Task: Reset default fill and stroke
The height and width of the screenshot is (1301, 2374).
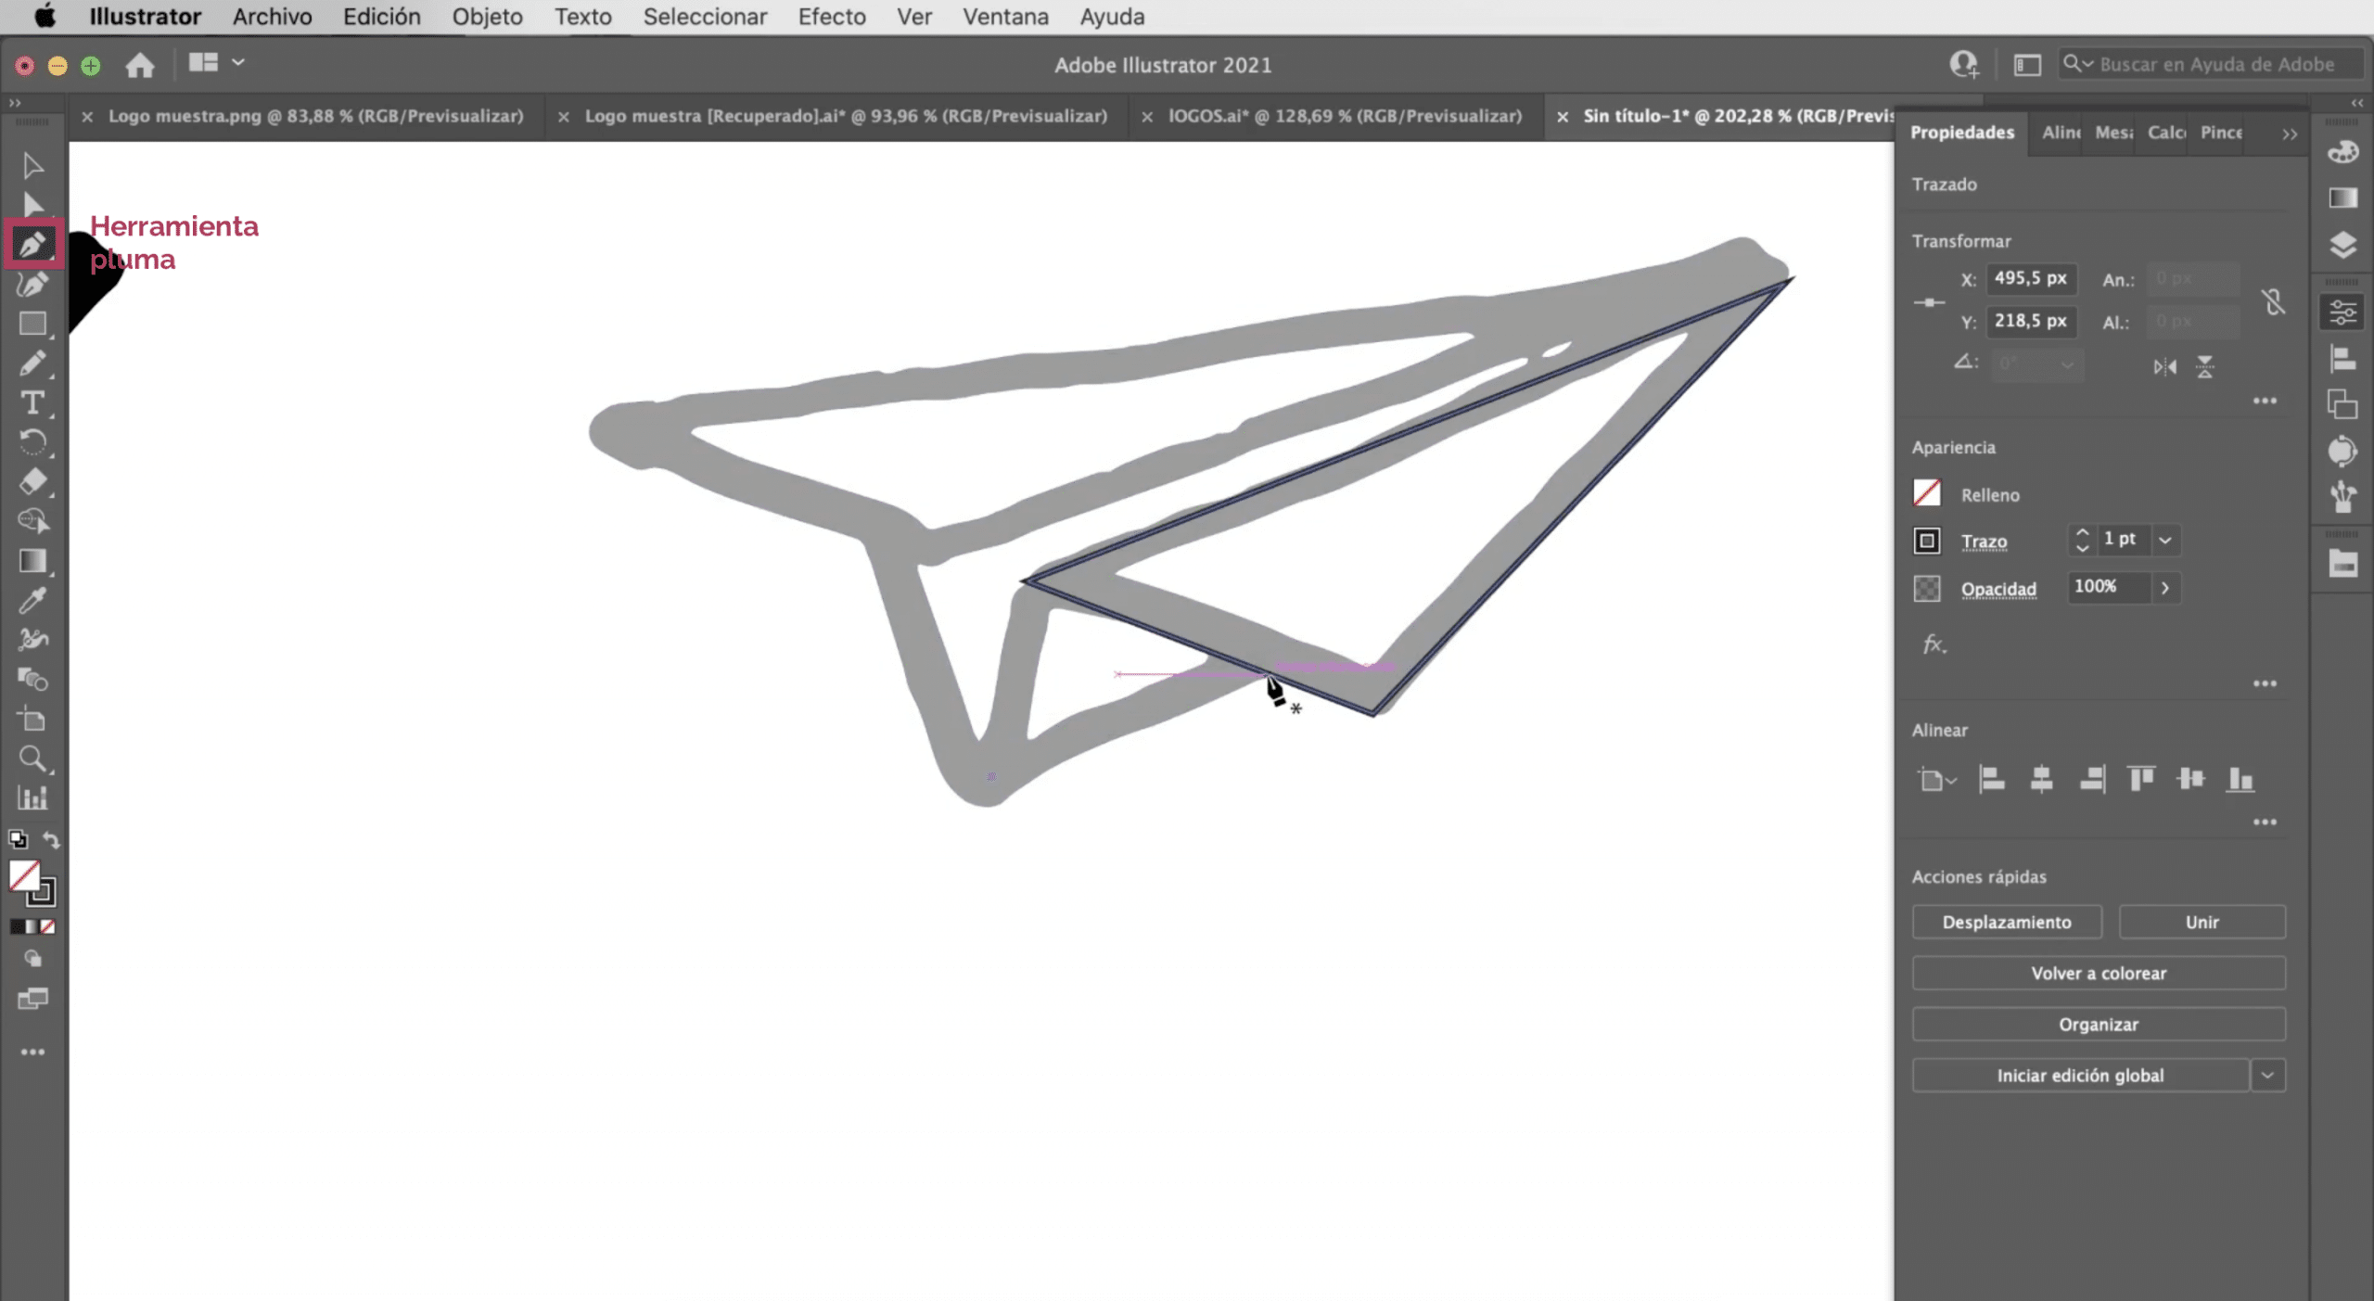Action: (18, 840)
